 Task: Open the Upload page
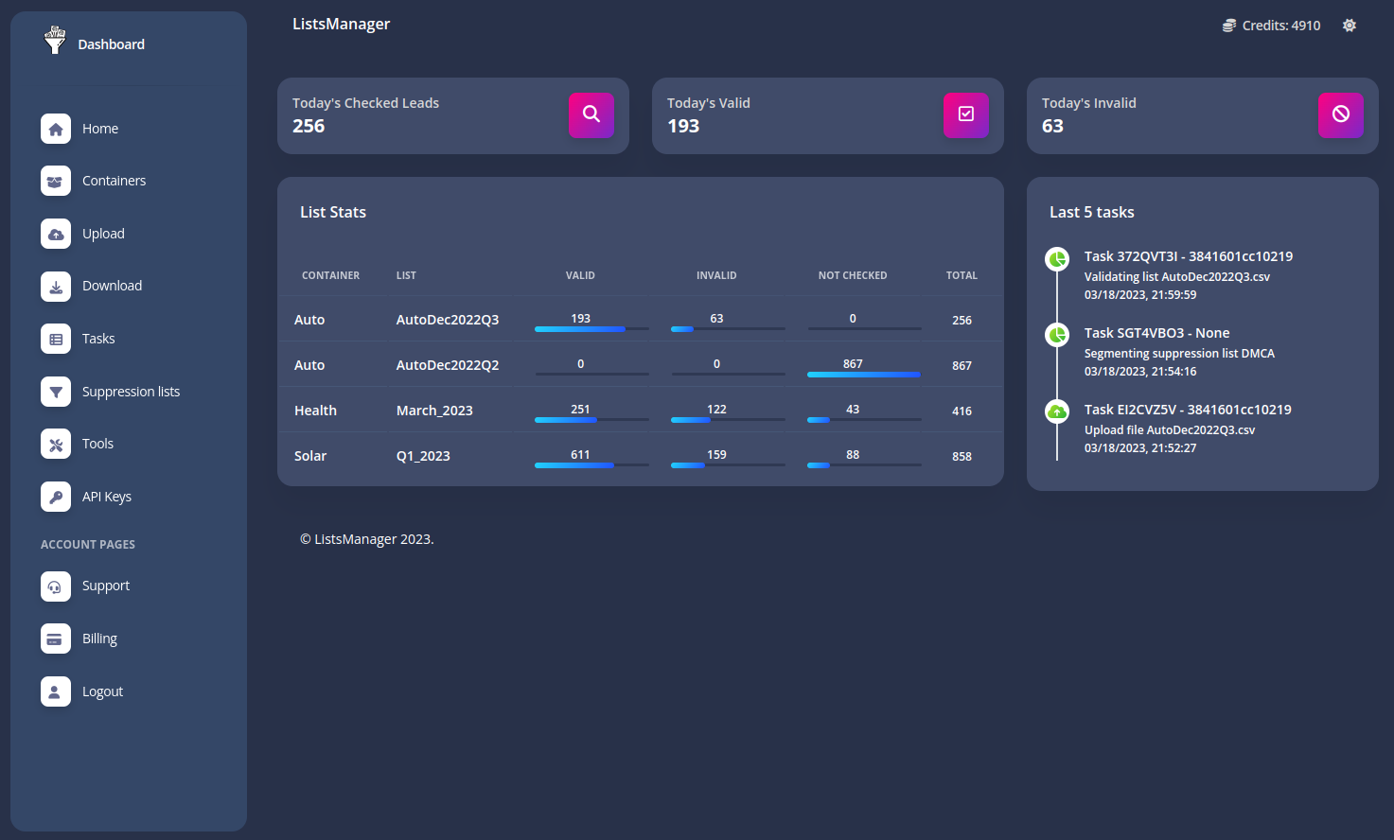[x=103, y=234]
